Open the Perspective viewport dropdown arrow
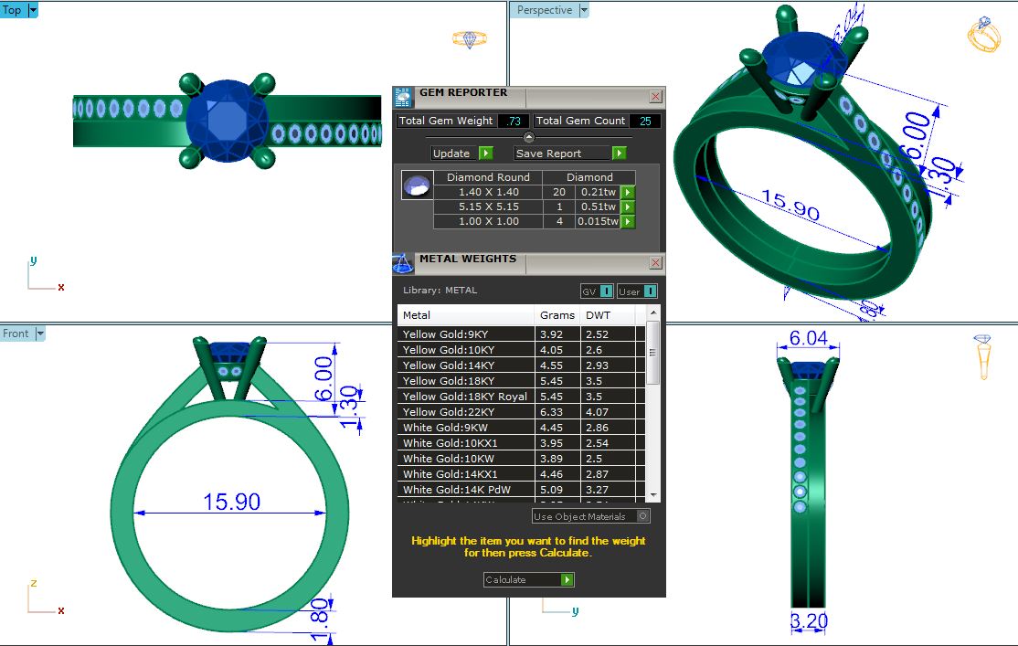 pos(584,10)
